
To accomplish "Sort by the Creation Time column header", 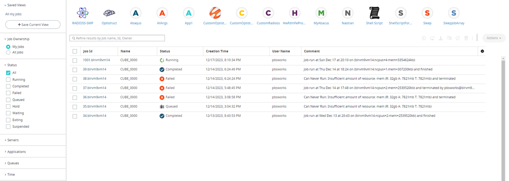I will pos(217,51).
